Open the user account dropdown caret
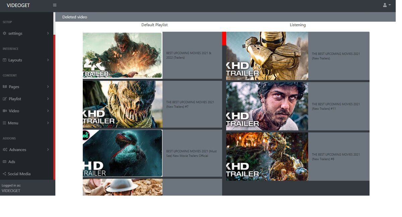Screen dimensions: 402x217 pyautogui.click(x=390, y=5)
